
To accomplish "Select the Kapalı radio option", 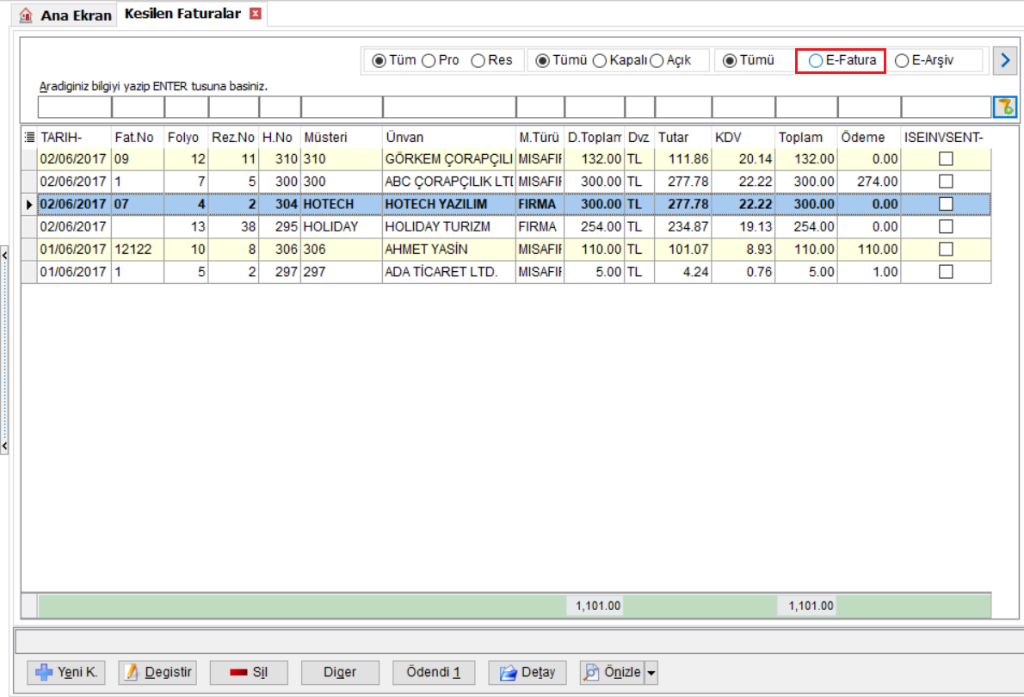I will [600, 61].
